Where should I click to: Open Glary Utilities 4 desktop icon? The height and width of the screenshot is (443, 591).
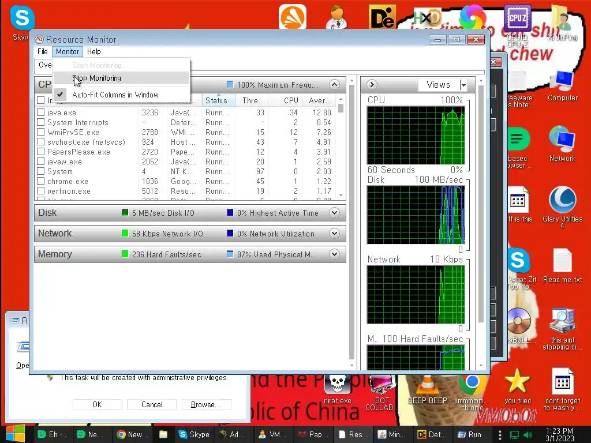pos(562,207)
